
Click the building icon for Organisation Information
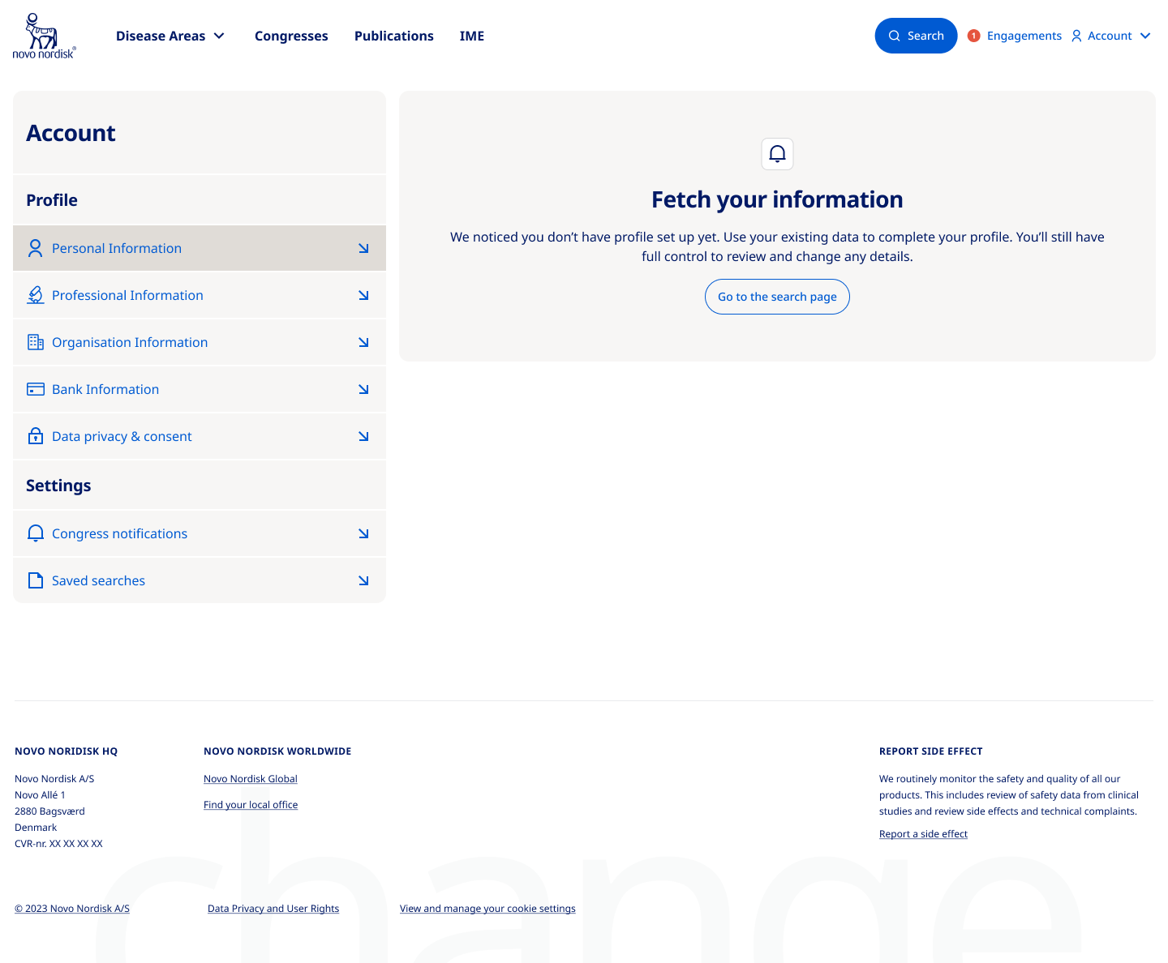(35, 342)
